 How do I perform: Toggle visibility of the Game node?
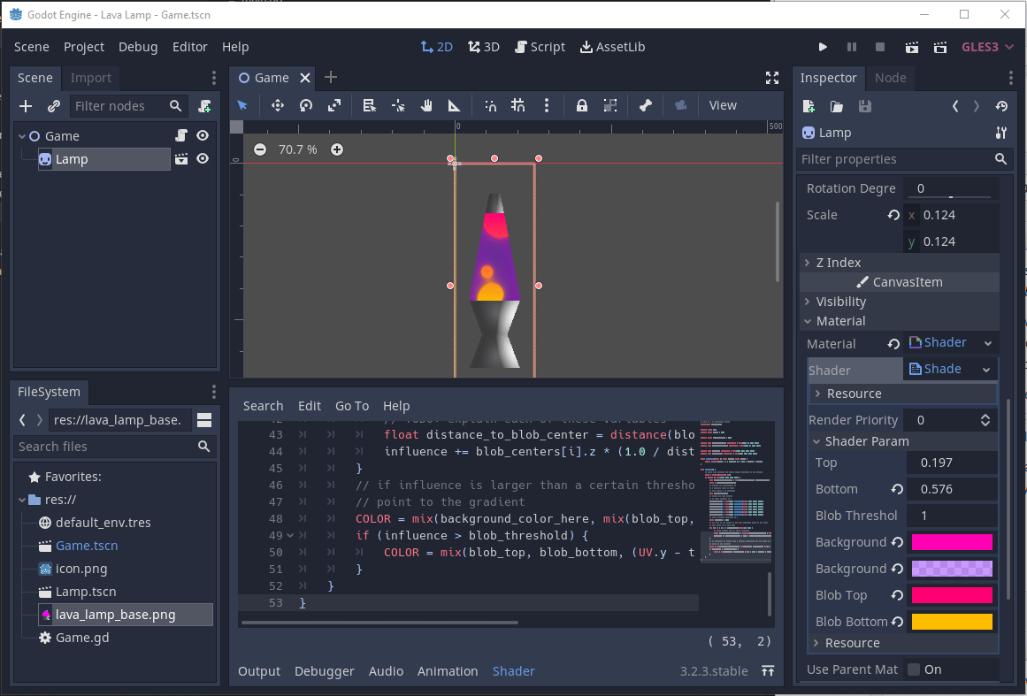pyautogui.click(x=203, y=136)
